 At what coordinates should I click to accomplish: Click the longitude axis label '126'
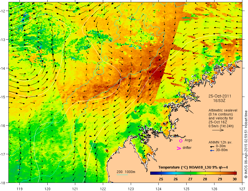[x=214, y=189]
